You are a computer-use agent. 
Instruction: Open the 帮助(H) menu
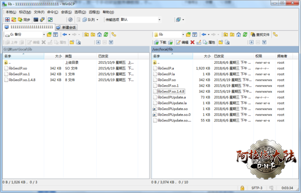[x=108, y=12]
